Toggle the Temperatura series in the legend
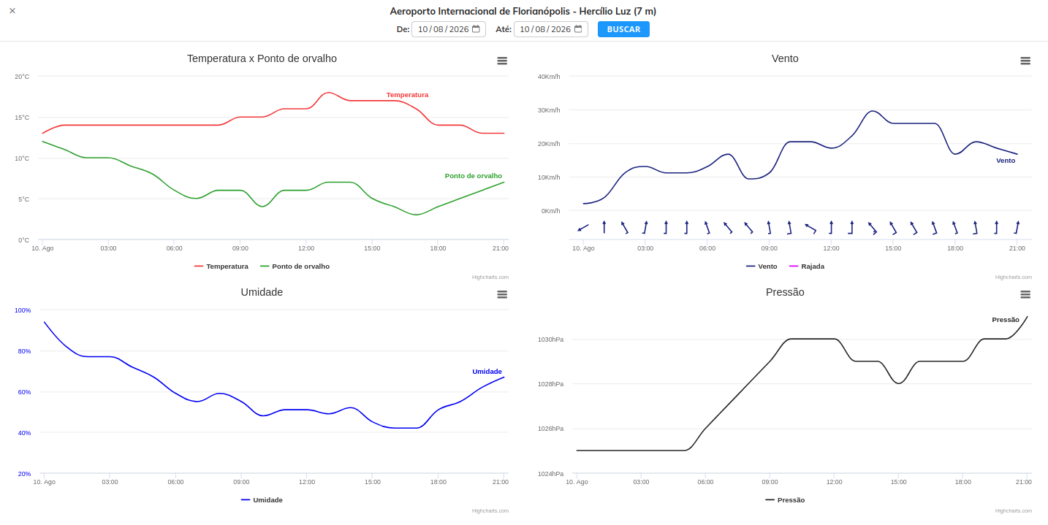This screenshot has height=525, width=1048. click(221, 267)
